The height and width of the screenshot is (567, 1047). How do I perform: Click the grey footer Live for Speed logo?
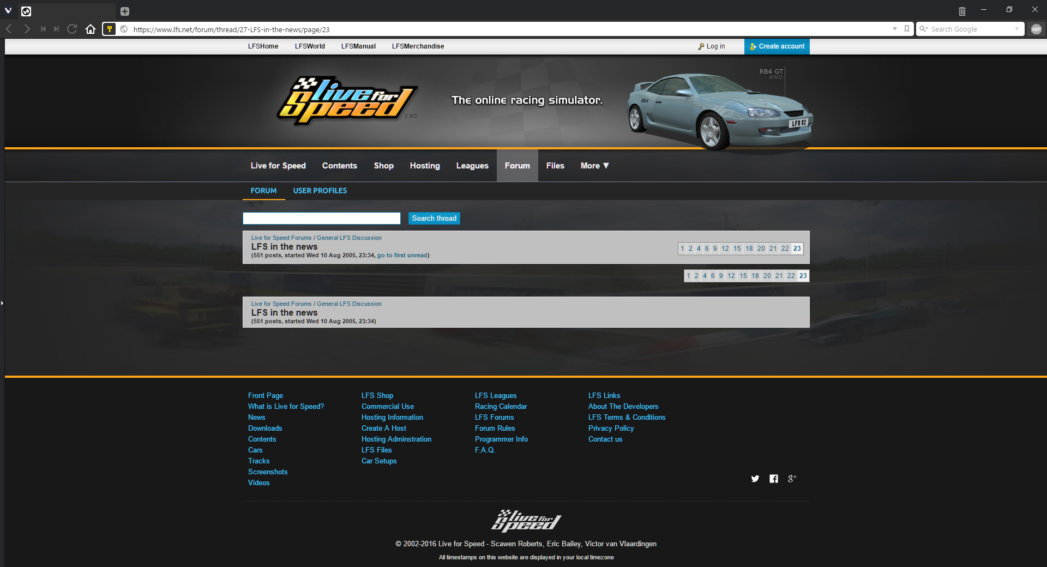(x=526, y=520)
